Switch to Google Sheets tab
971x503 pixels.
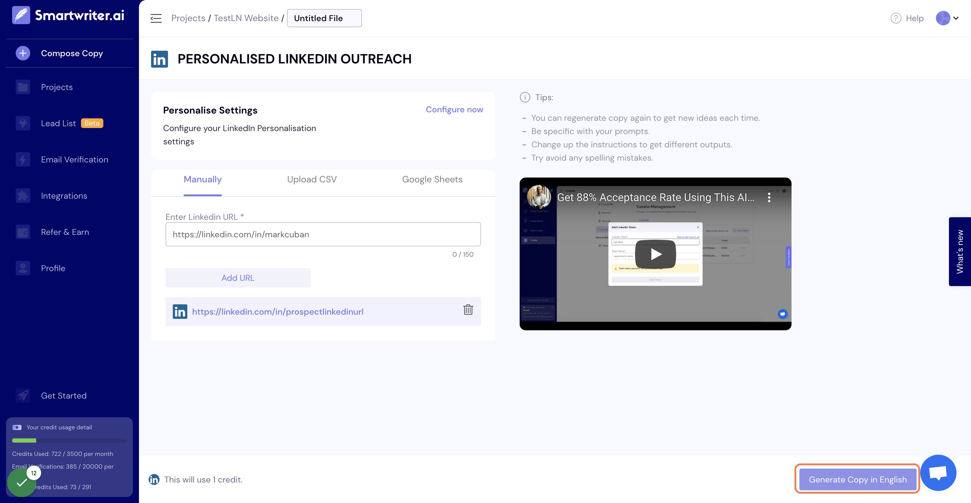[432, 179]
